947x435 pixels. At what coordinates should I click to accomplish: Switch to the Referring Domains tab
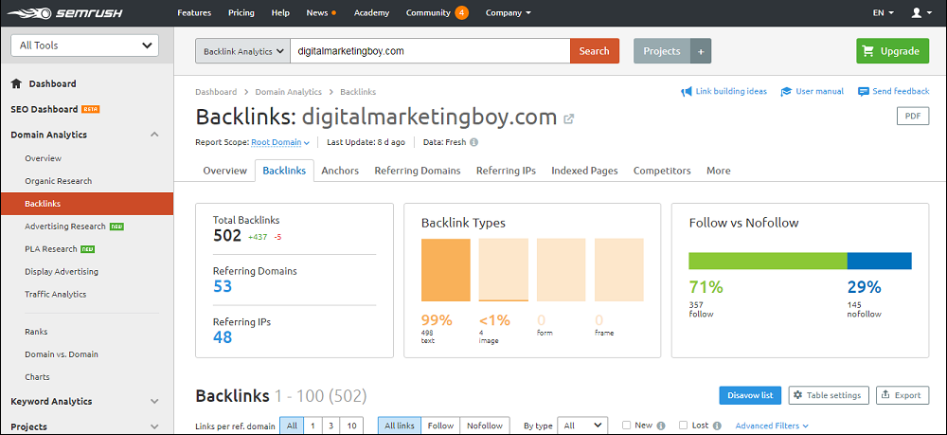[418, 171]
